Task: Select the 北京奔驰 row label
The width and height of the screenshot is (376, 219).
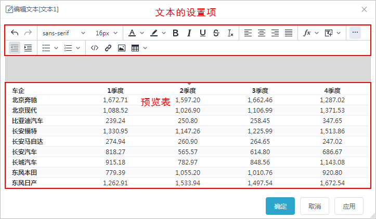Action: point(24,100)
